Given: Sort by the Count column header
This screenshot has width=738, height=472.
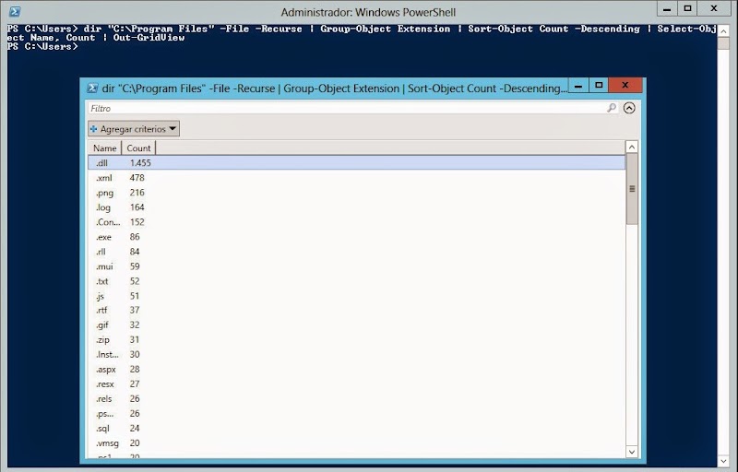Looking at the screenshot, I should point(138,148).
